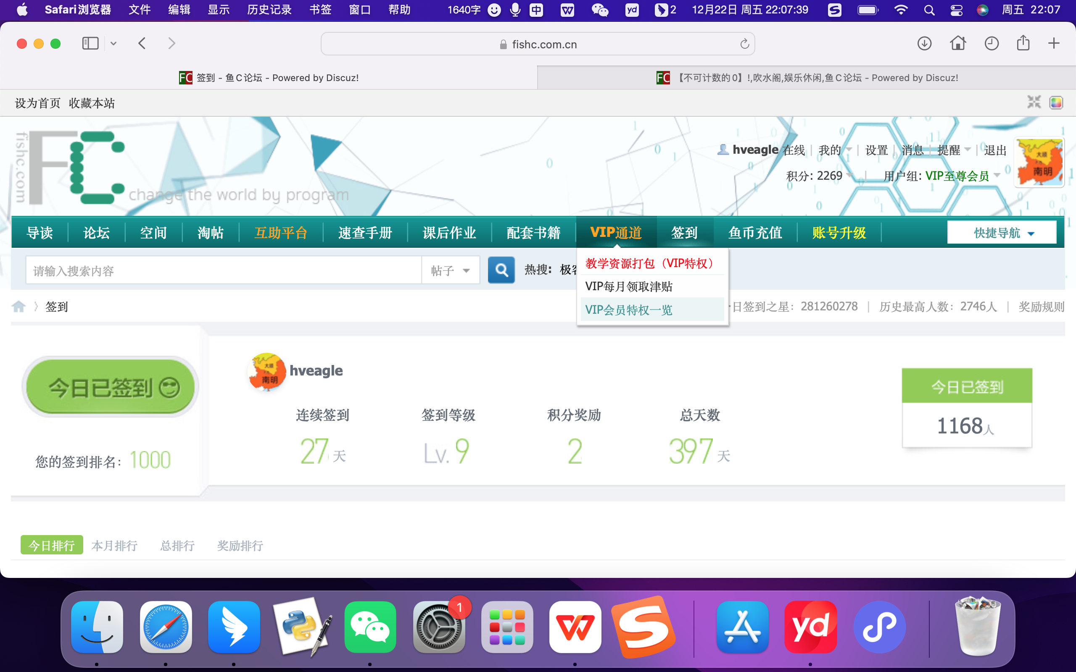Share the current page
The width and height of the screenshot is (1076, 672).
click(1023, 43)
